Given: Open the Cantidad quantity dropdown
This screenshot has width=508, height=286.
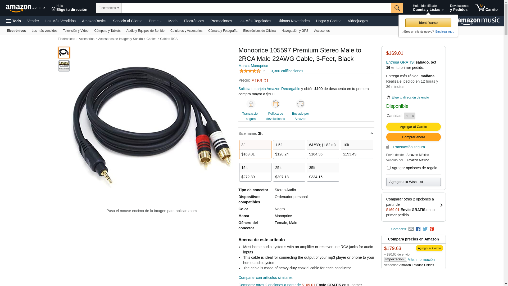Looking at the screenshot, I should click(x=409, y=116).
